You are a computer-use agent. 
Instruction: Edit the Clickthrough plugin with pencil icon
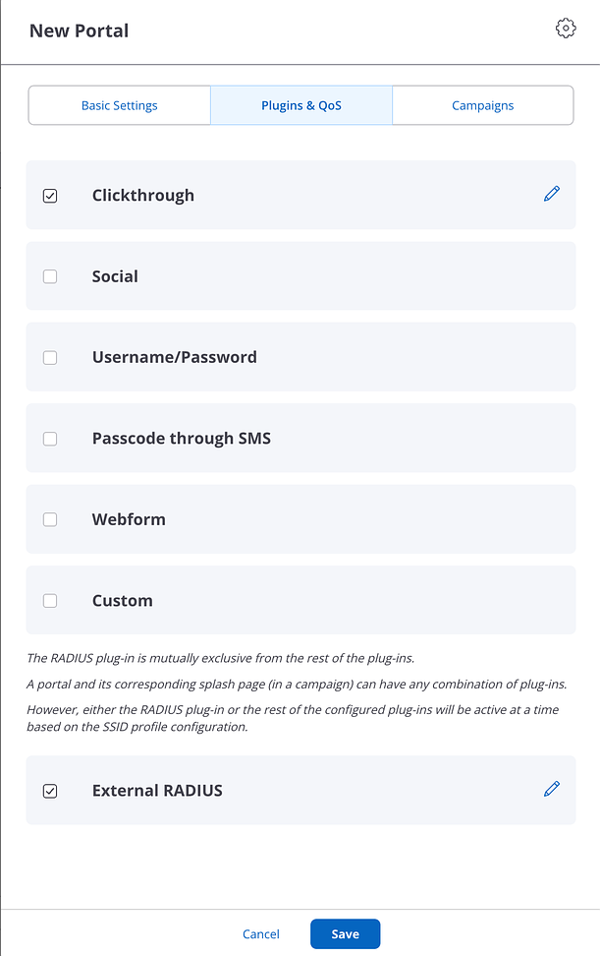pos(552,194)
